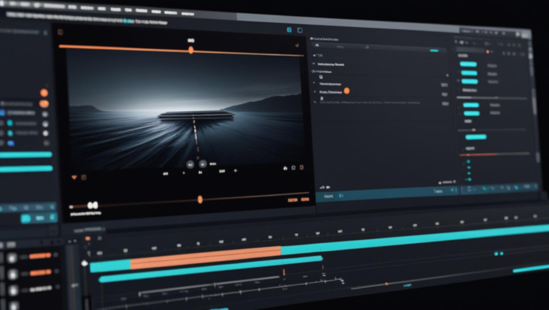Select the orange clip on the timeline track
This screenshot has height=310, width=549.
pos(205,257)
